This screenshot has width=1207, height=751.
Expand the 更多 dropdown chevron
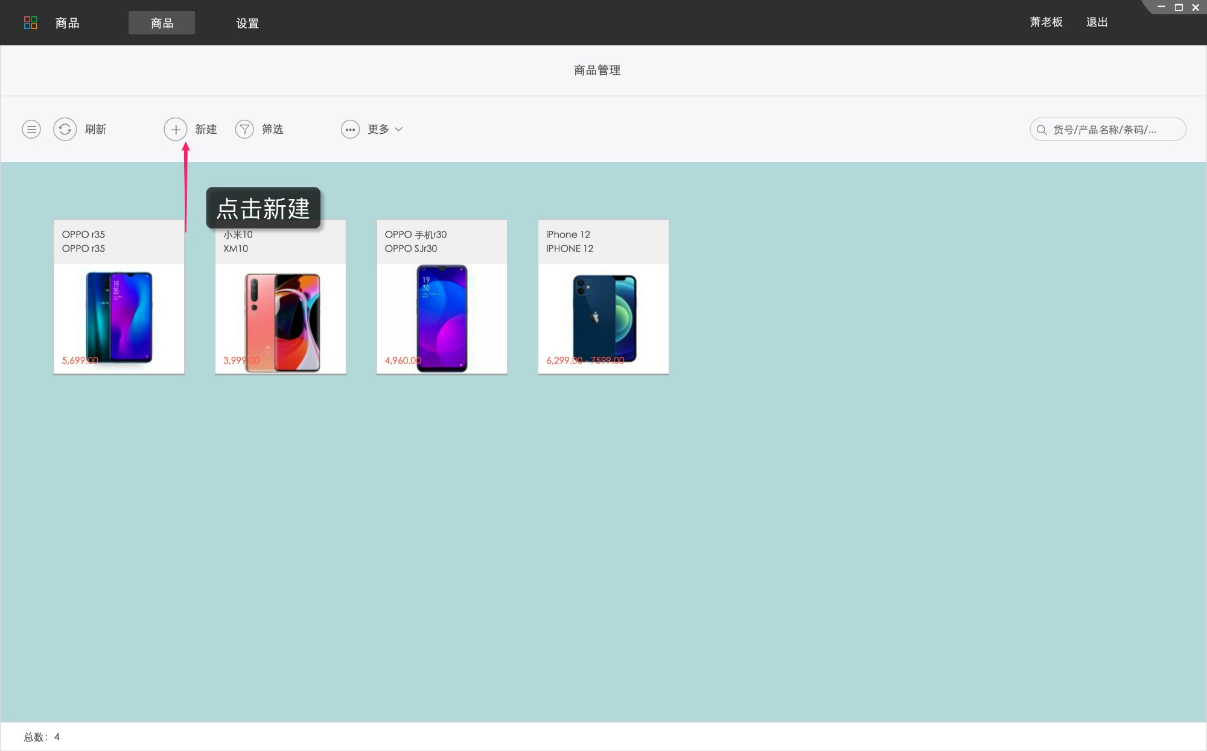pos(398,129)
